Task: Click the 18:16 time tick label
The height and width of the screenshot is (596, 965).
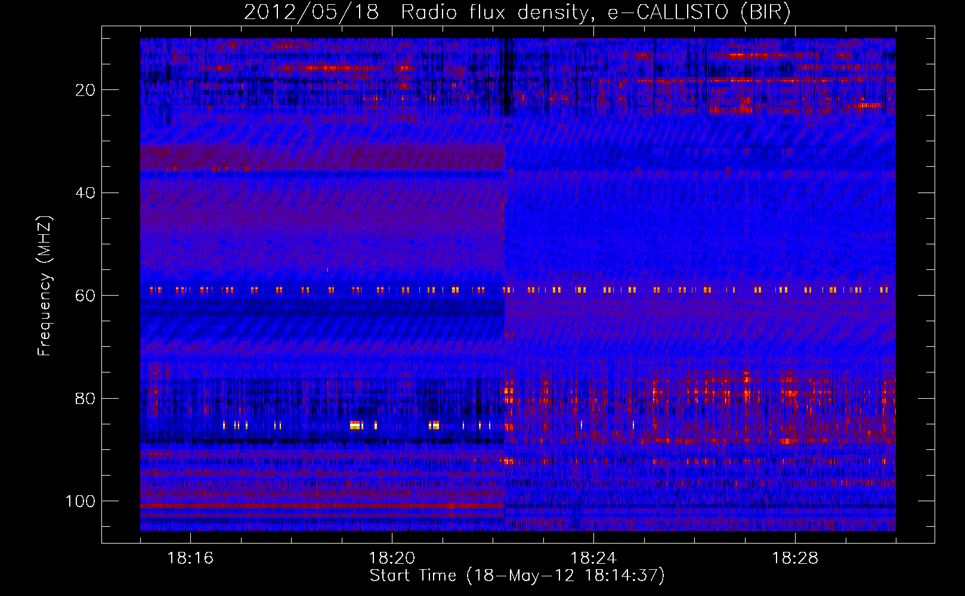Action: (x=190, y=558)
